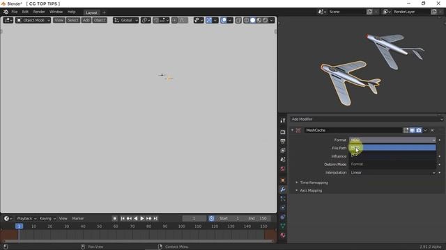Open the pivot point dropdown
446x250 pixels.
click(146, 20)
